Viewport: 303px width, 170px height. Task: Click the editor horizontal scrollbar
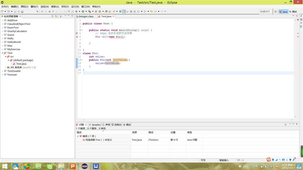[x=188, y=120]
